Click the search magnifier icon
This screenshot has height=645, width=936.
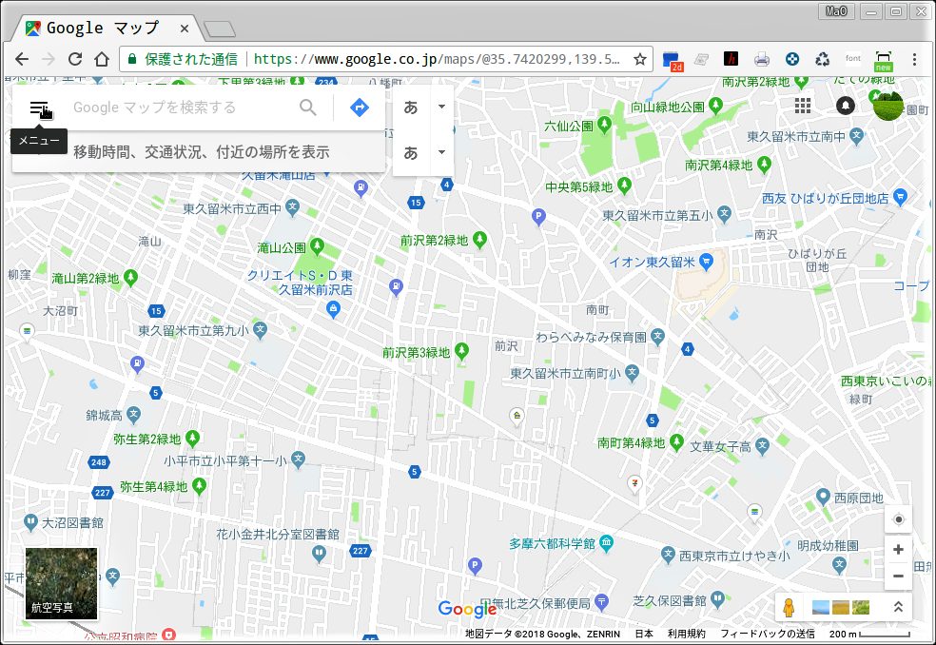pyautogui.click(x=308, y=107)
